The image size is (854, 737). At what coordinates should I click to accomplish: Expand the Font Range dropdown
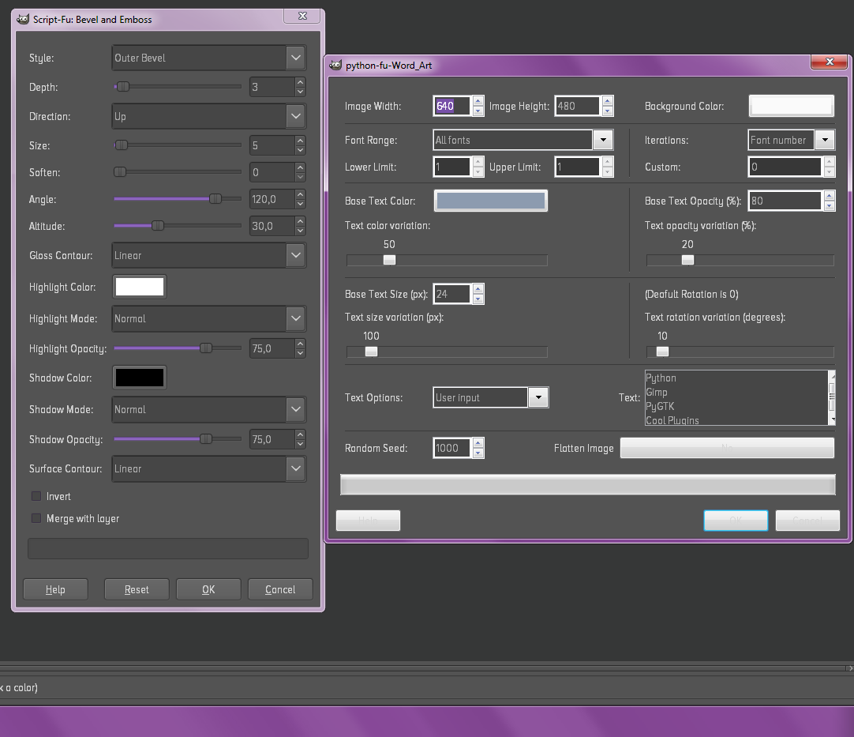click(603, 140)
